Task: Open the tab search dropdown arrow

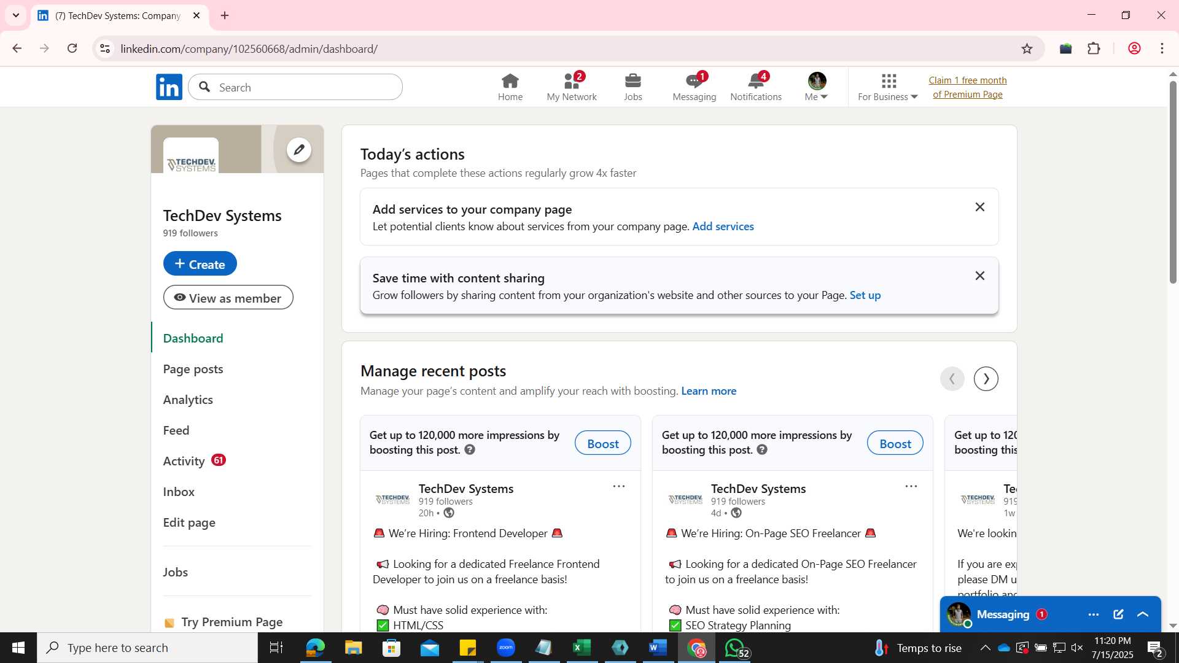Action: coord(16,15)
